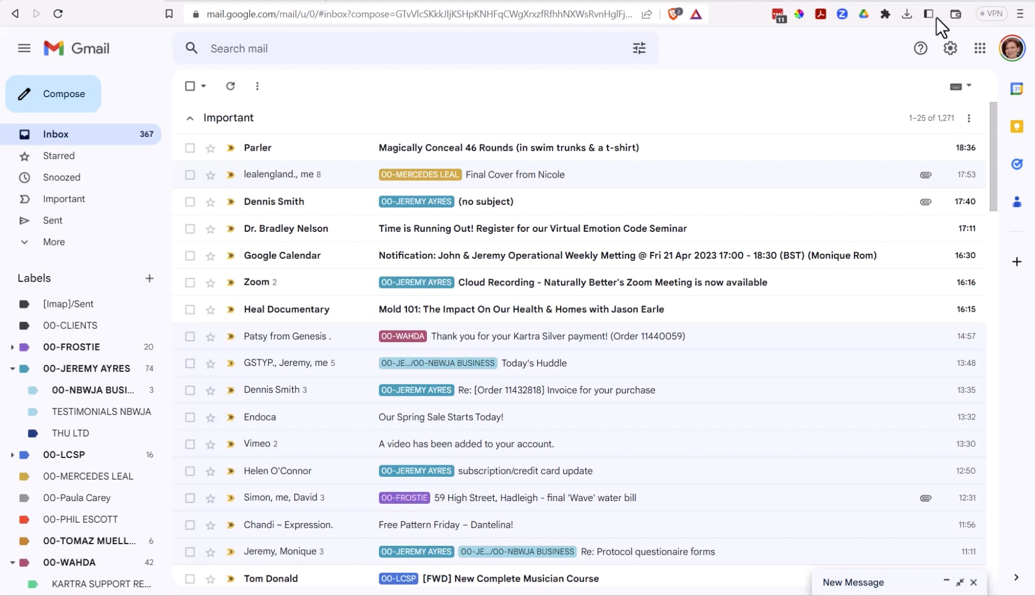This screenshot has width=1035, height=596.
Task: Switch to the Sent folder
Action: click(52, 220)
